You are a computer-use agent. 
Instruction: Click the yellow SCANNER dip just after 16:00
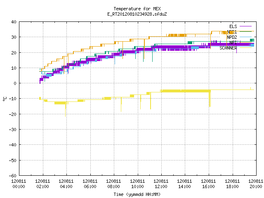(210, 99)
